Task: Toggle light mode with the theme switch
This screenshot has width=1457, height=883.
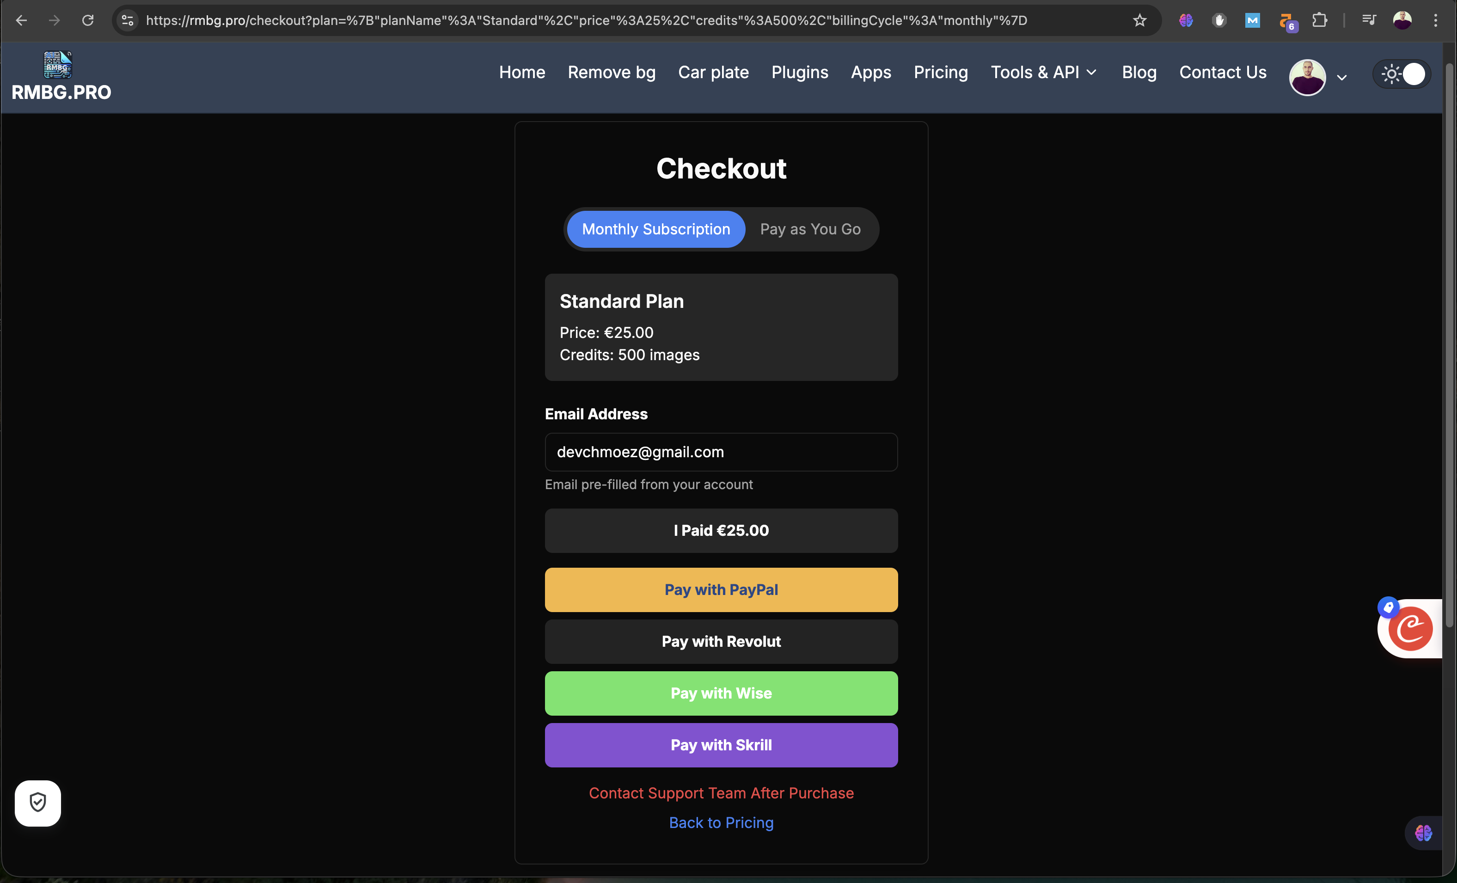Action: tap(1401, 74)
